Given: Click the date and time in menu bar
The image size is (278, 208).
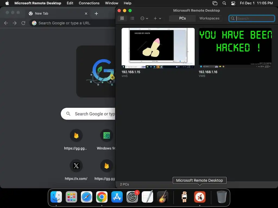Looking at the screenshot, I should tap(256, 3).
